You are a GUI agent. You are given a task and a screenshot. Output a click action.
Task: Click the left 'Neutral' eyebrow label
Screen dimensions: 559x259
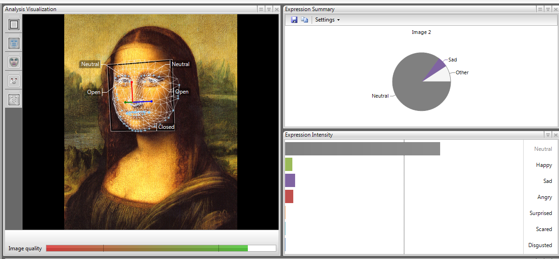tap(90, 64)
